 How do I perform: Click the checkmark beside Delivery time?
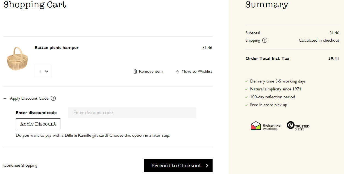click(x=247, y=81)
